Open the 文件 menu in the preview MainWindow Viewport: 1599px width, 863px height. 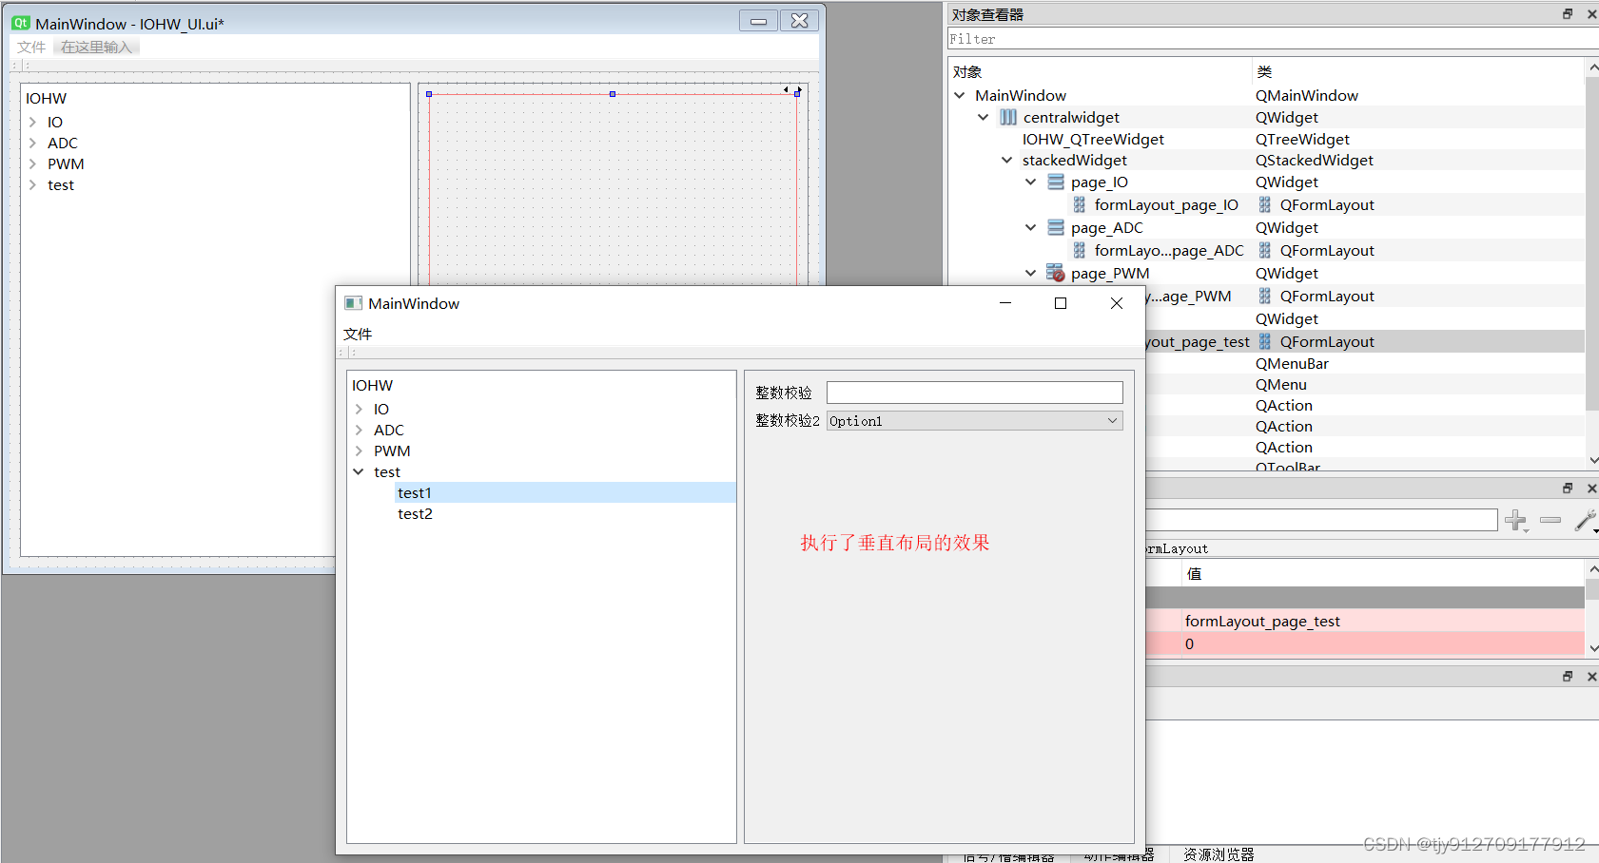tap(358, 334)
